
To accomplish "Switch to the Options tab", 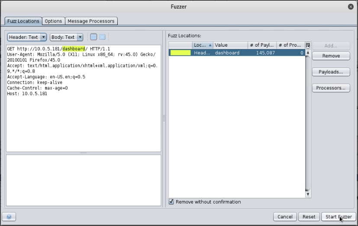I will (x=53, y=21).
